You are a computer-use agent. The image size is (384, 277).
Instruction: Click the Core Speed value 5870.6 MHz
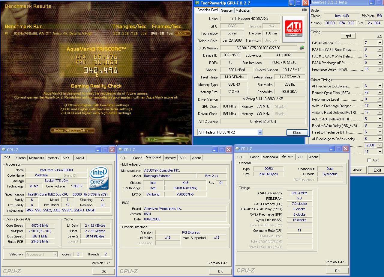pos(40,225)
